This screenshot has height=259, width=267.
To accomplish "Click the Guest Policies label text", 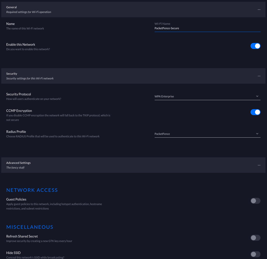I will click(x=16, y=199).
